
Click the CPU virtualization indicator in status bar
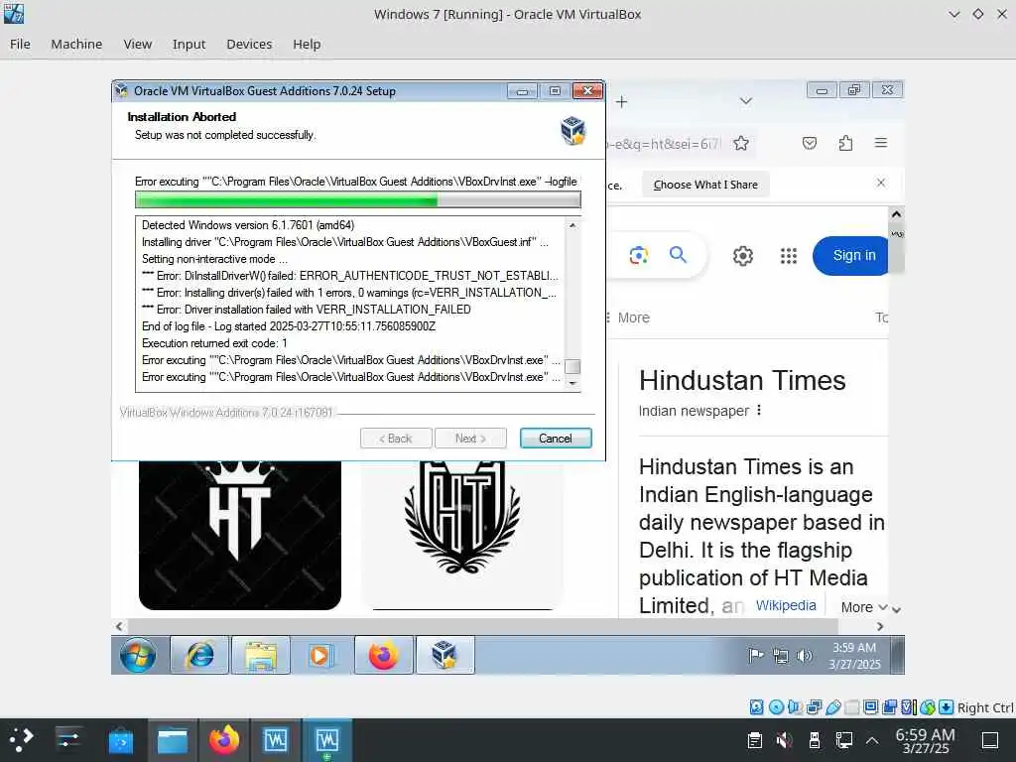coord(909,706)
